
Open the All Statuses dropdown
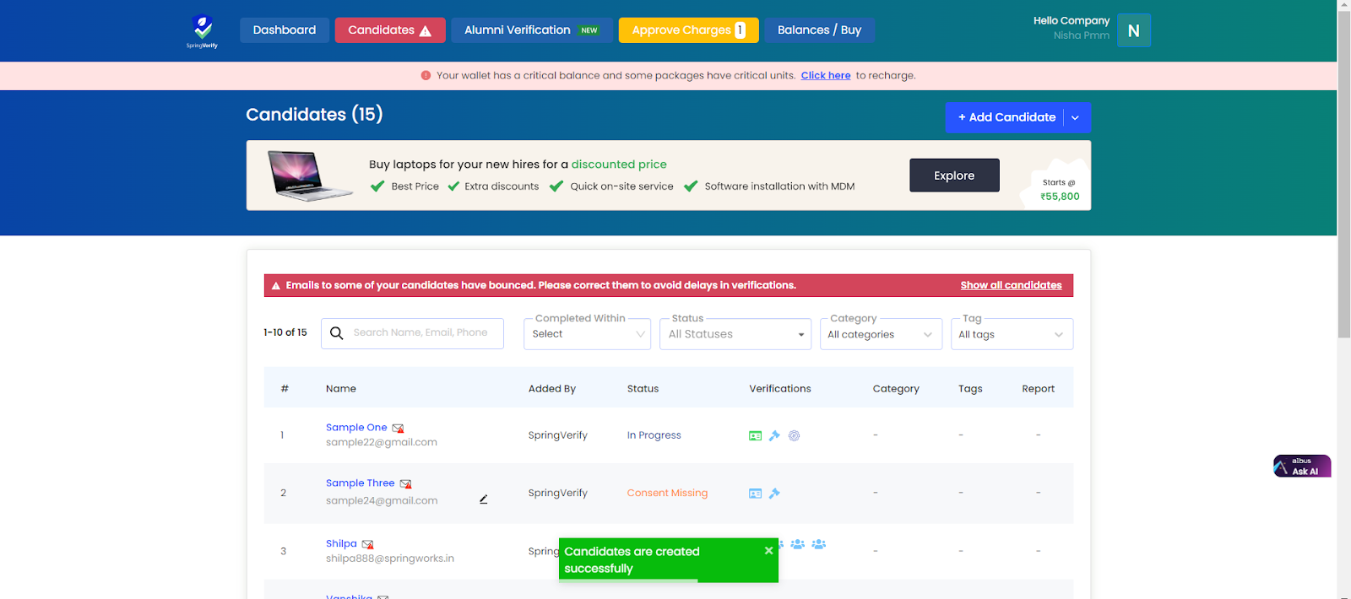pos(735,334)
